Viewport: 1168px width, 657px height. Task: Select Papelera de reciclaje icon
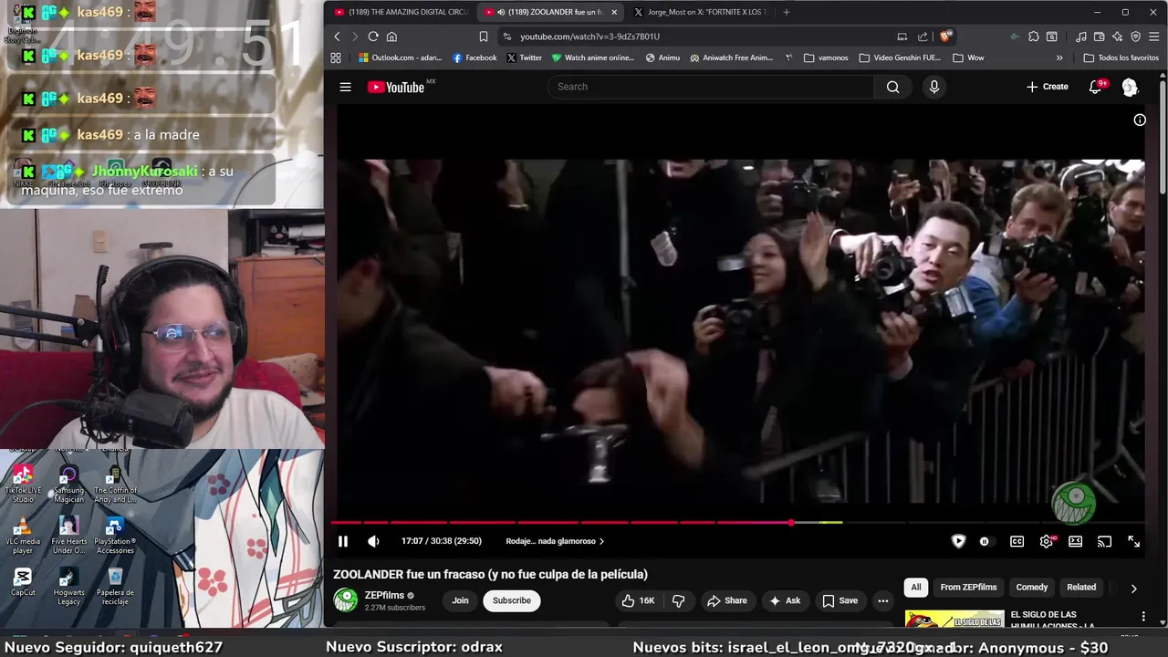[115, 587]
